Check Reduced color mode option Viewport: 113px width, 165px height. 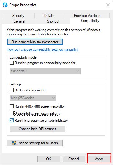coord(12,90)
